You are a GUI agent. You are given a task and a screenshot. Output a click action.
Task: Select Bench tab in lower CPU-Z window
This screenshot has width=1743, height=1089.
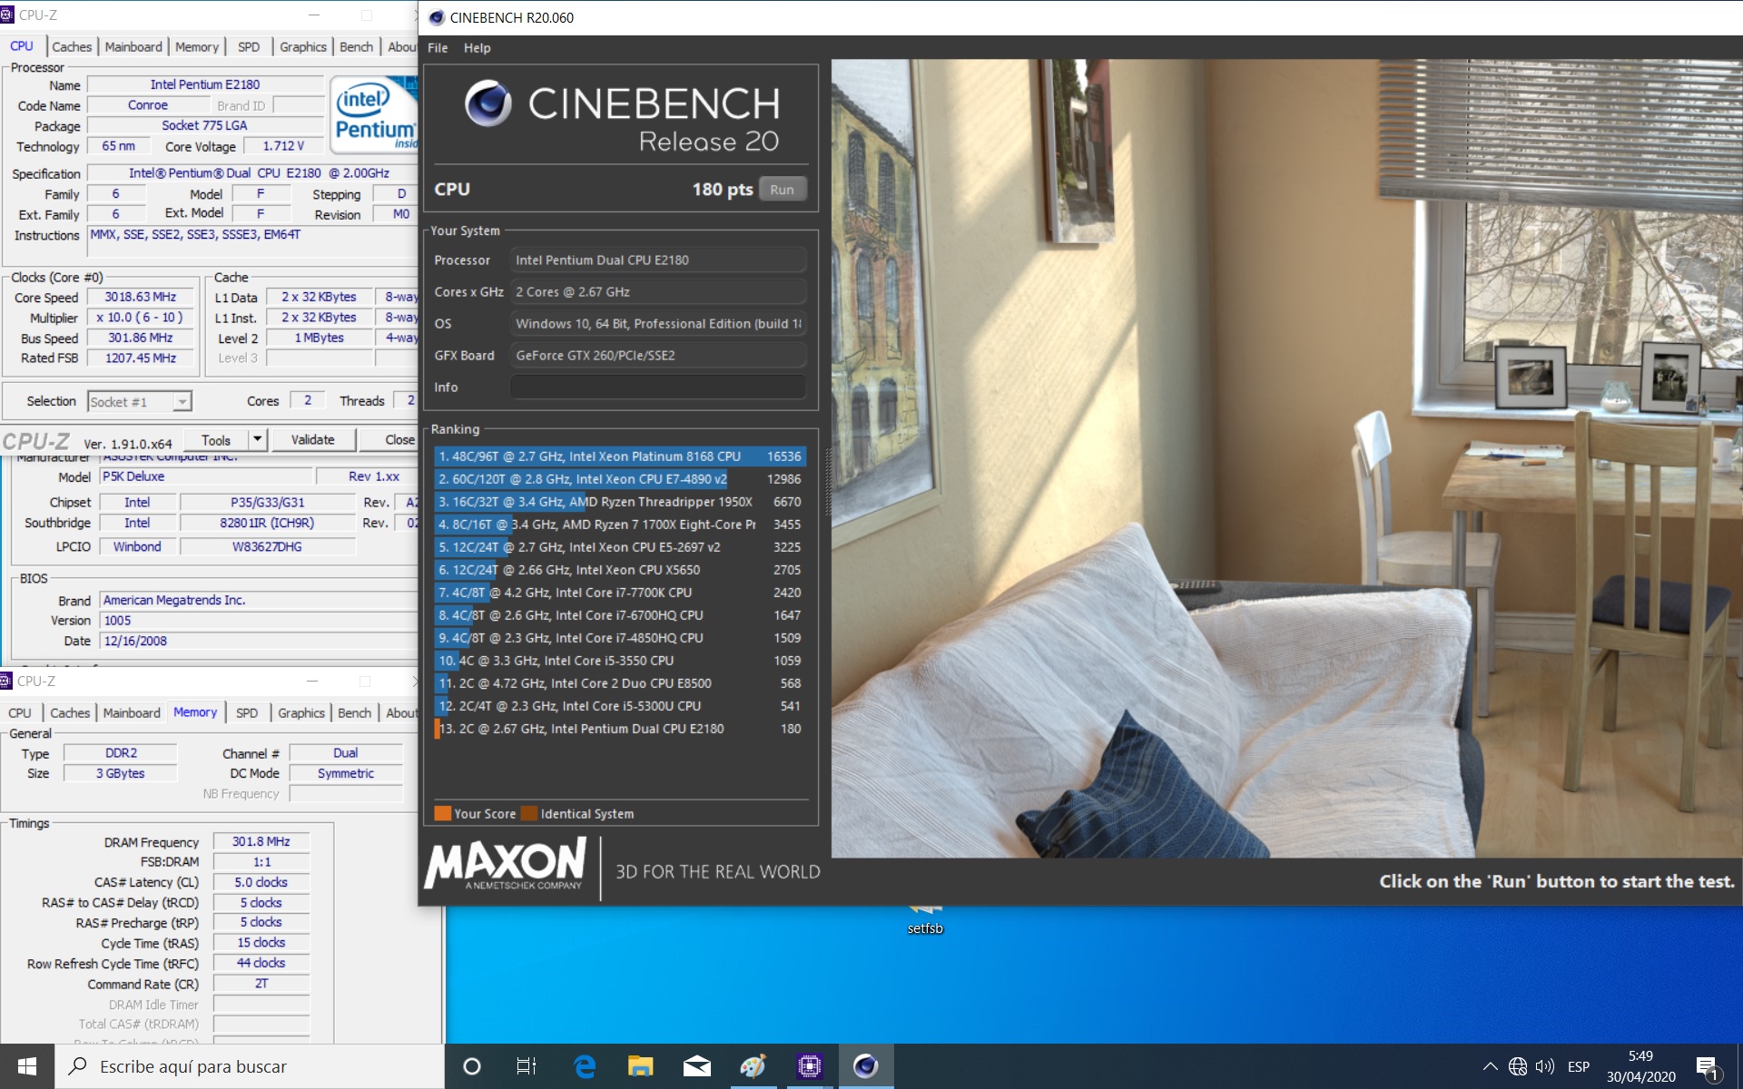[x=355, y=713]
